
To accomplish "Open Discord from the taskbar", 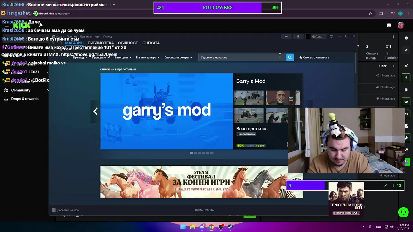I will tap(202, 227).
